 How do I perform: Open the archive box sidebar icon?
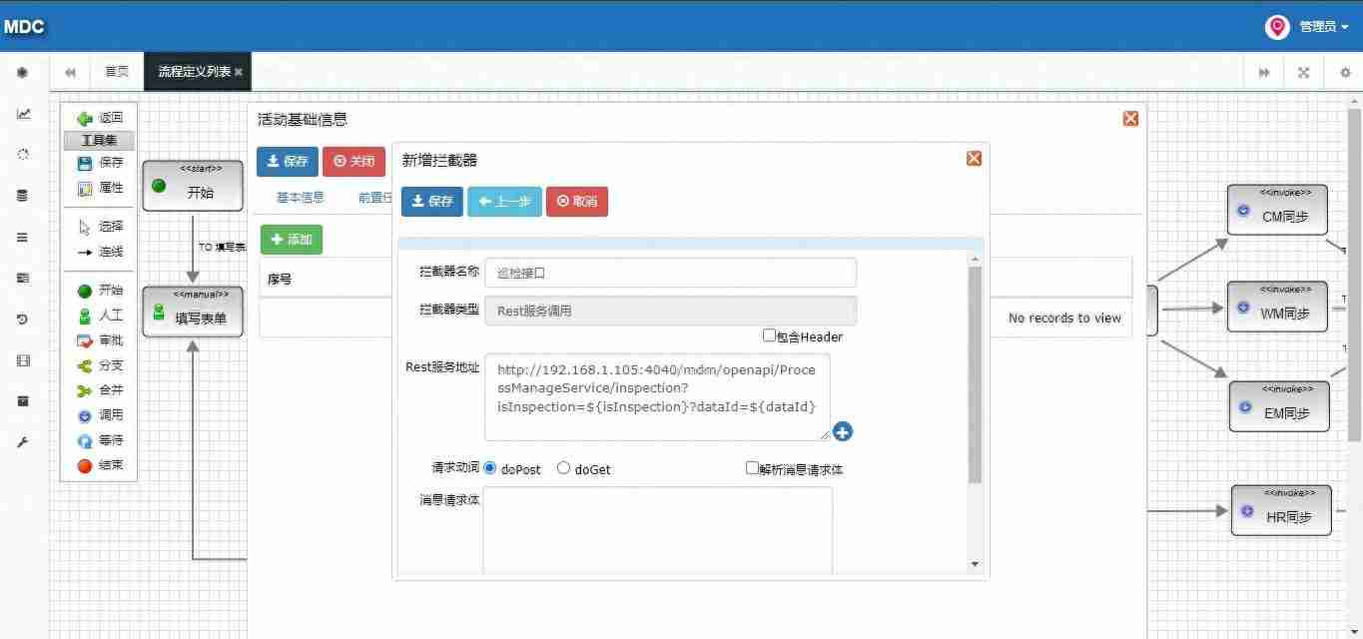[x=23, y=401]
